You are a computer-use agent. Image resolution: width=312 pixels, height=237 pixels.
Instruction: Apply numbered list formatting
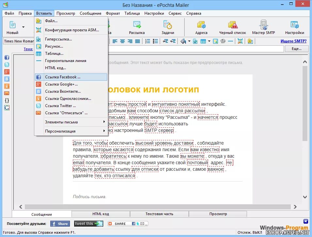click(x=148, y=41)
